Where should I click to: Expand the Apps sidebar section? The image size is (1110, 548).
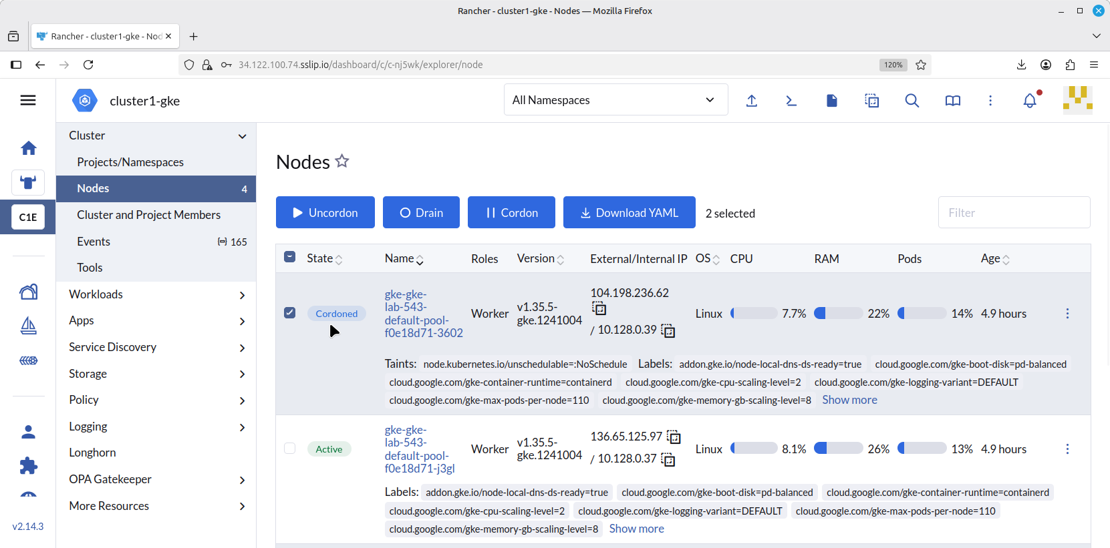(x=242, y=321)
